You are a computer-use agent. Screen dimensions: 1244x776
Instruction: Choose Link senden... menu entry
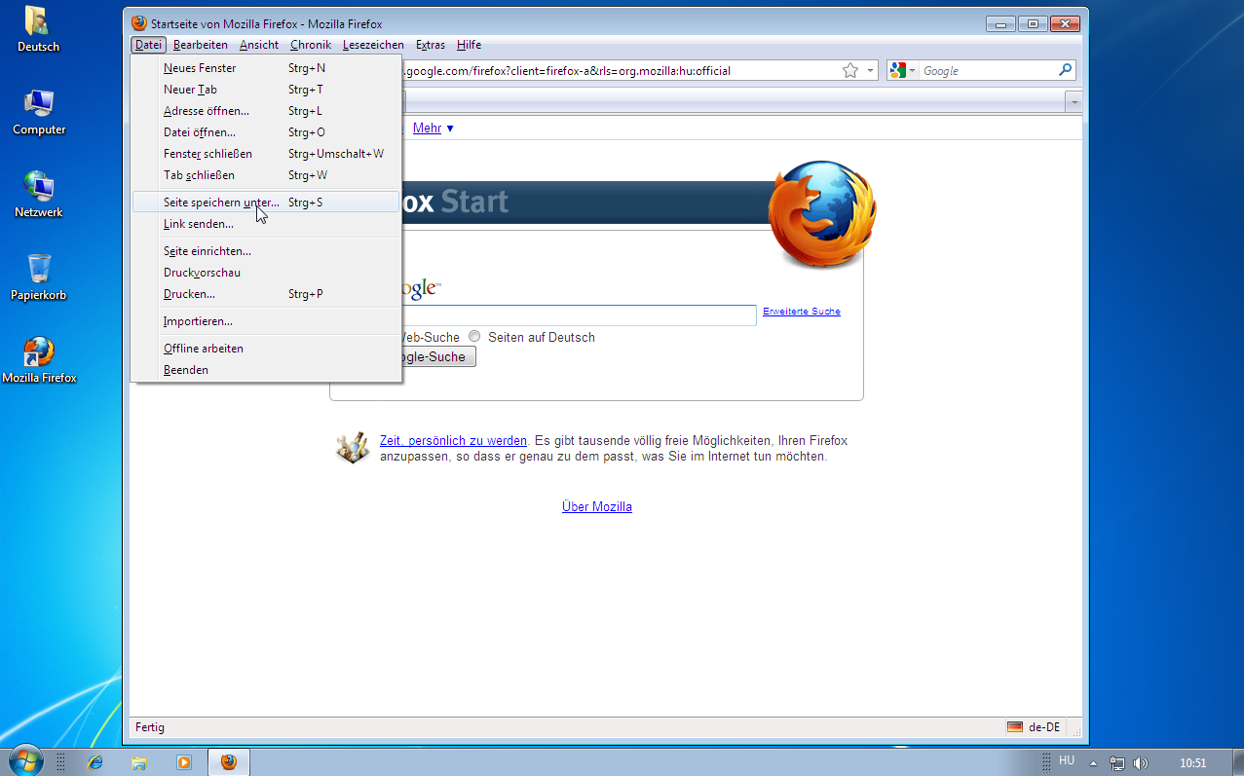pos(266,224)
